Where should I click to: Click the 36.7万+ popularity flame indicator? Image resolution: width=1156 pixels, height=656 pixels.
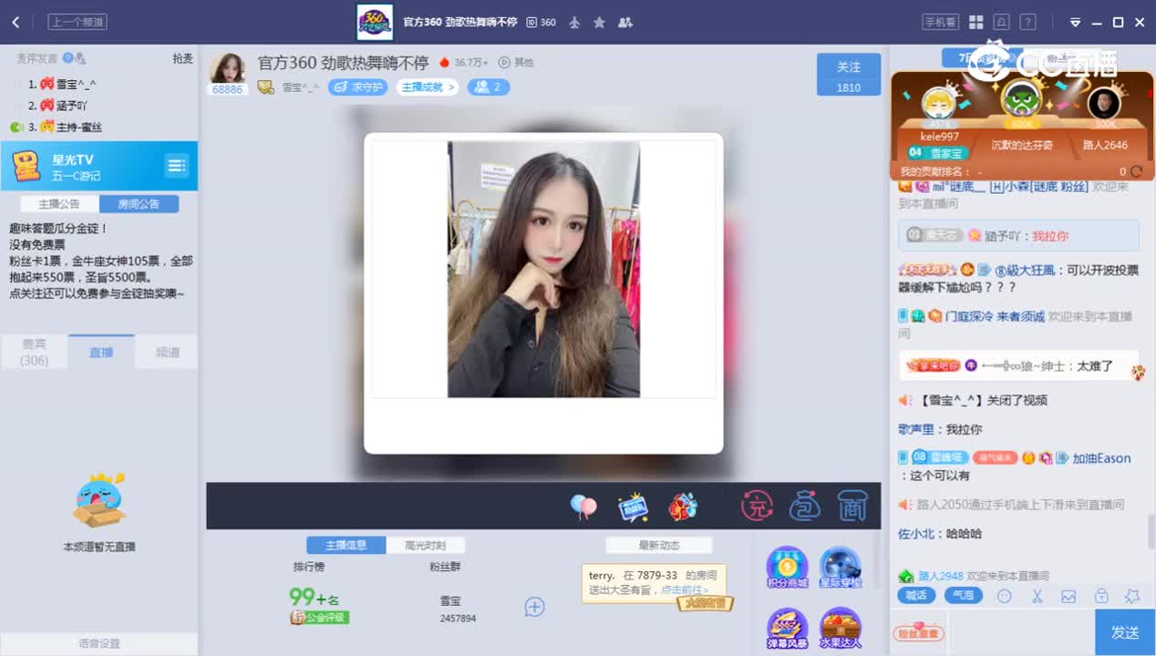[x=464, y=63]
